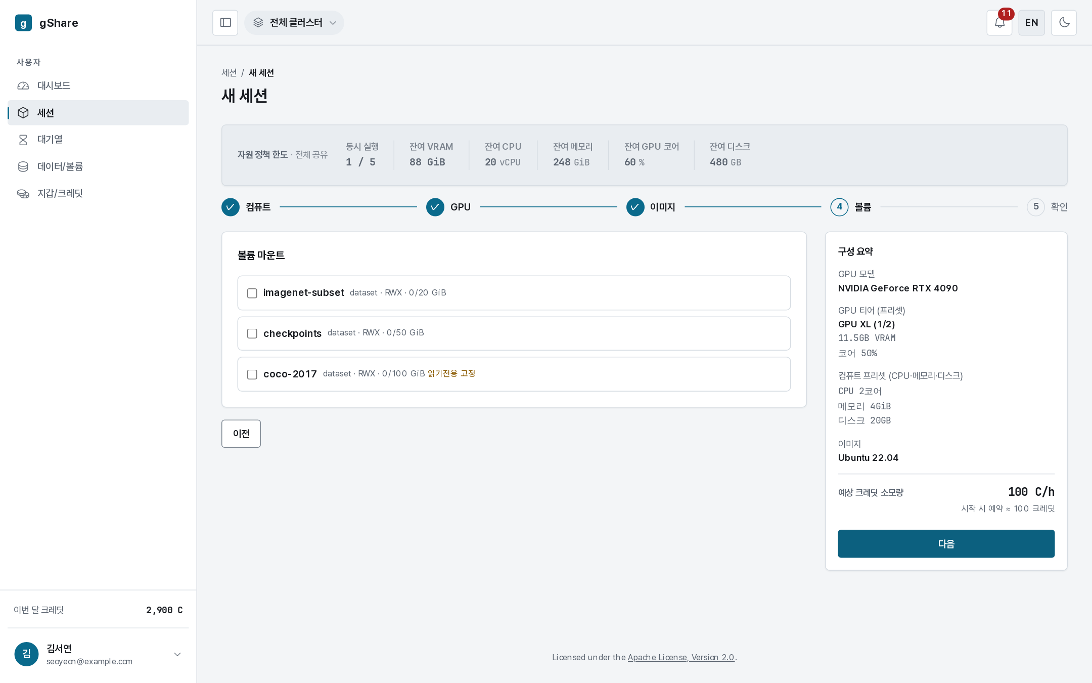Toggle the sidebar panel icon
The image size is (1092, 683).
[x=225, y=23]
